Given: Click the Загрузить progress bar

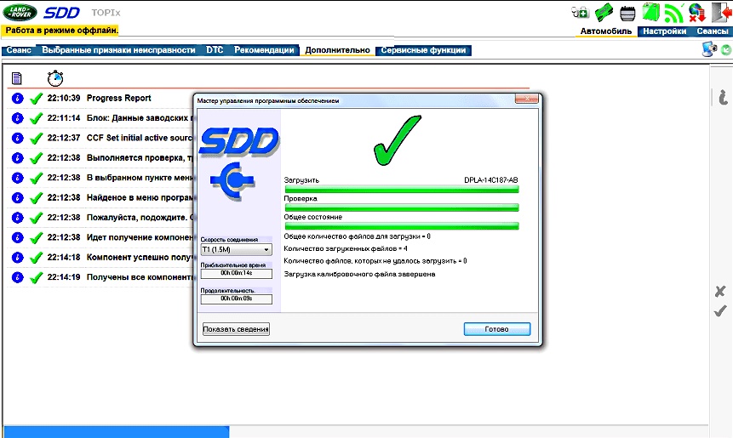Looking at the screenshot, I should (401, 190).
